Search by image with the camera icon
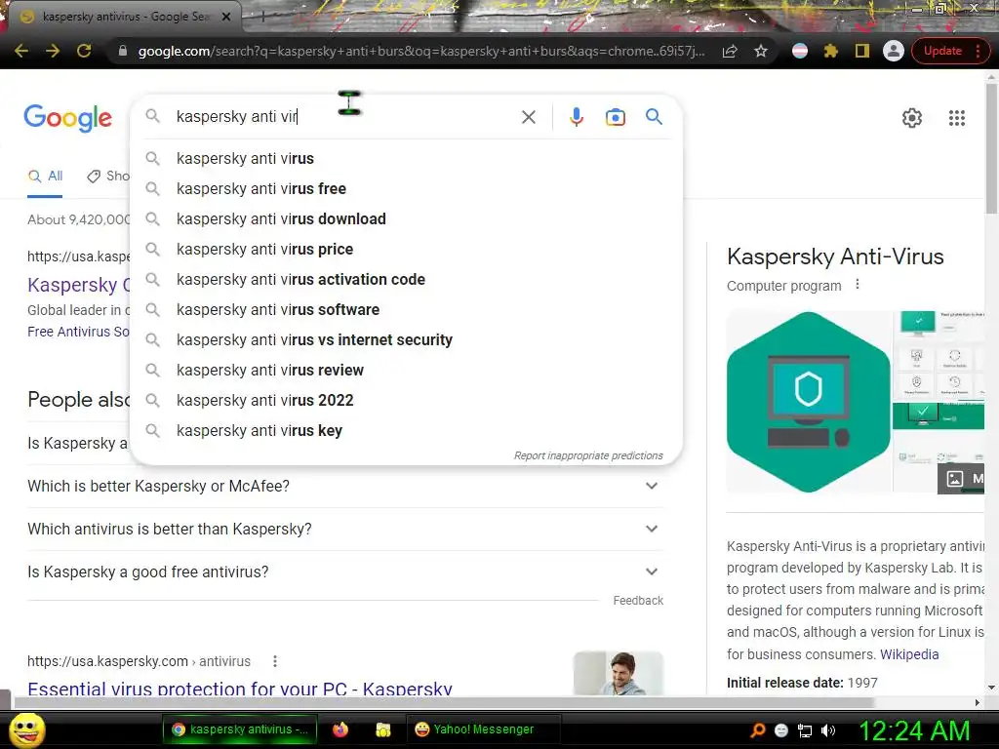The height and width of the screenshot is (749, 999). pos(616,117)
